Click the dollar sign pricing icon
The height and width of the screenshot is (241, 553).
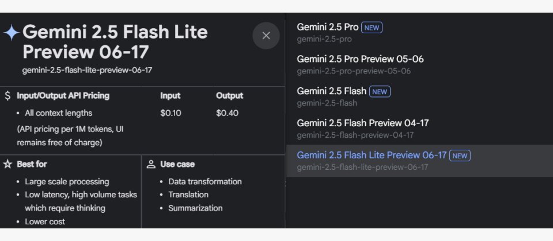pos(7,96)
